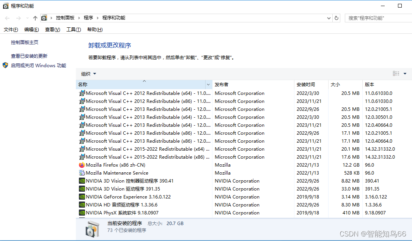
Task: Expand the view options arrow
Action: pyautogui.click(x=405, y=74)
